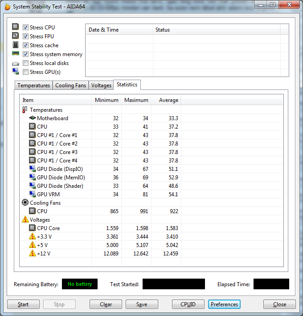
Task: Click the Cooling Fans fan icon
Action: [25, 203]
